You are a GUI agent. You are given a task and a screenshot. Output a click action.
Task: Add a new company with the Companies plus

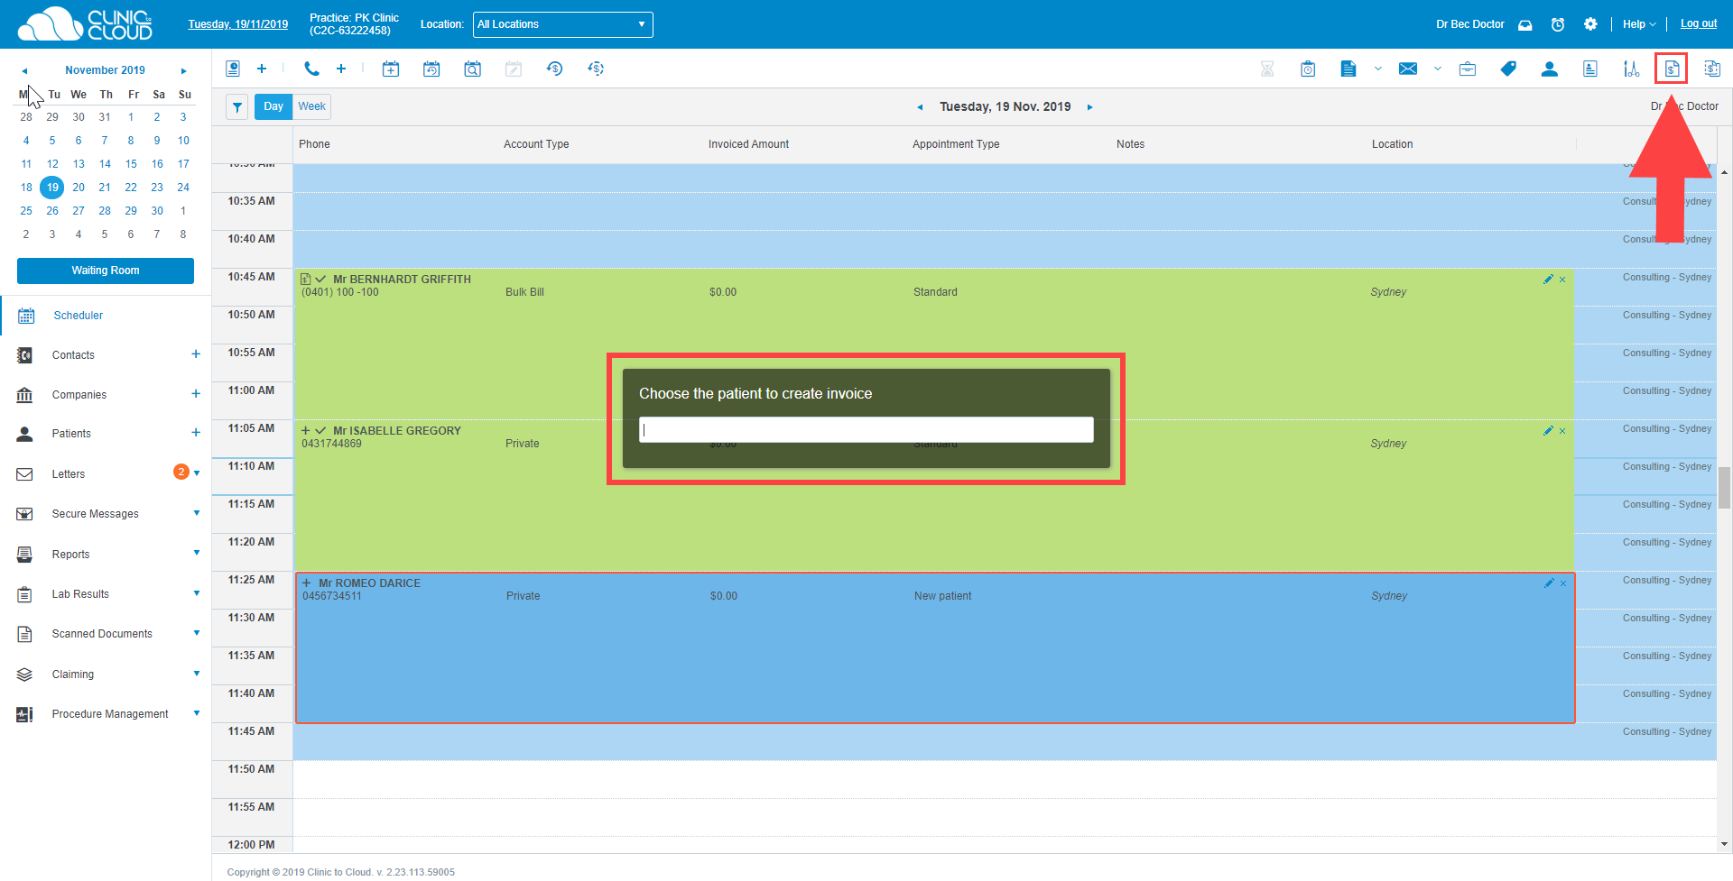196,394
